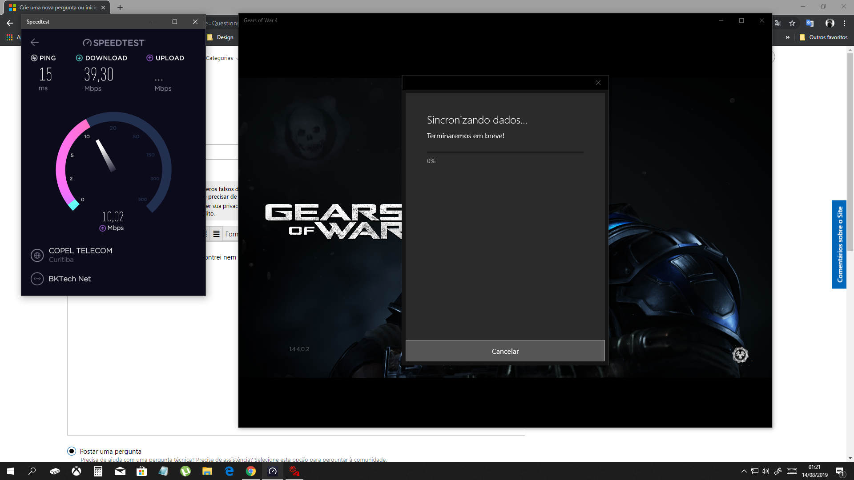854x480 pixels.
Task: Go back in the Speedtest app
Action: coord(35,42)
